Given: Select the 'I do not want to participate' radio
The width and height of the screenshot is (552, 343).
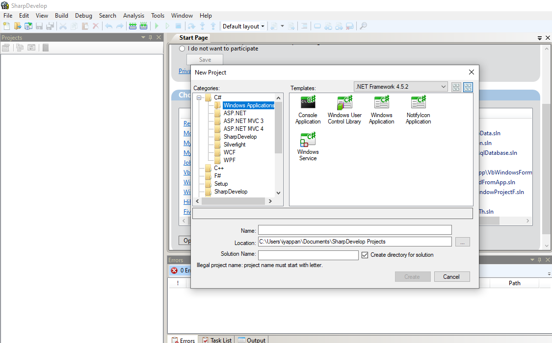Looking at the screenshot, I should click(182, 49).
